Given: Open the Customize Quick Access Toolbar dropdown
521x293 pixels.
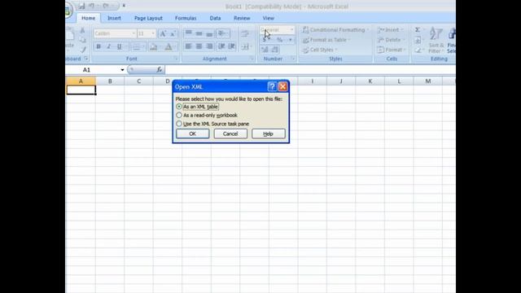Looking at the screenshot, I should click(124, 6).
